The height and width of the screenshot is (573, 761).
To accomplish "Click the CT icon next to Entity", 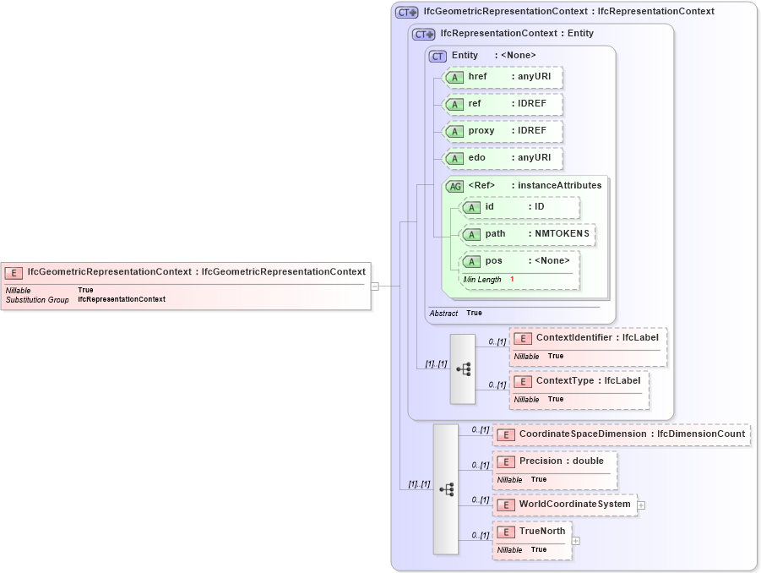I will [438, 56].
